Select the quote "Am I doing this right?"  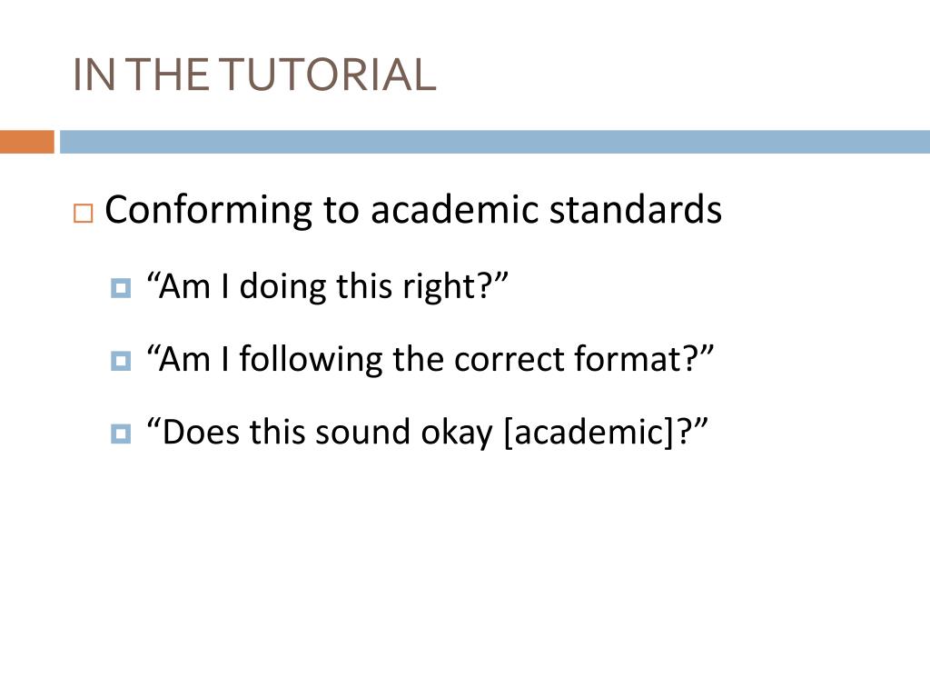click(327, 287)
